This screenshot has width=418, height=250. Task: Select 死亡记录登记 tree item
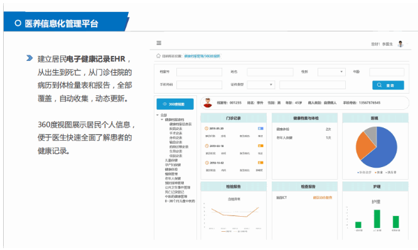point(174,192)
